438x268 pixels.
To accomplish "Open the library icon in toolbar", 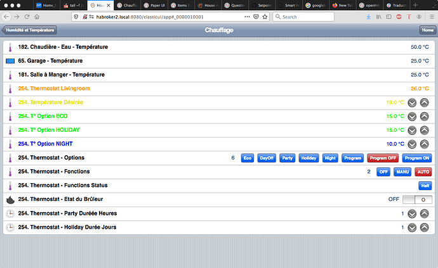I will (x=378, y=16).
